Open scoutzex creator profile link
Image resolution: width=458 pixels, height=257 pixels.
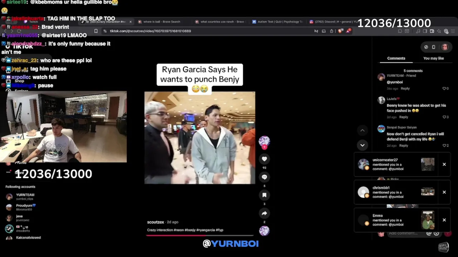(x=155, y=222)
